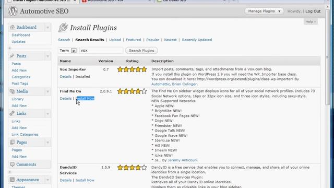Switch to the Featured tab
The height and width of the screenshot is (188, 334).
coord(134,40)
